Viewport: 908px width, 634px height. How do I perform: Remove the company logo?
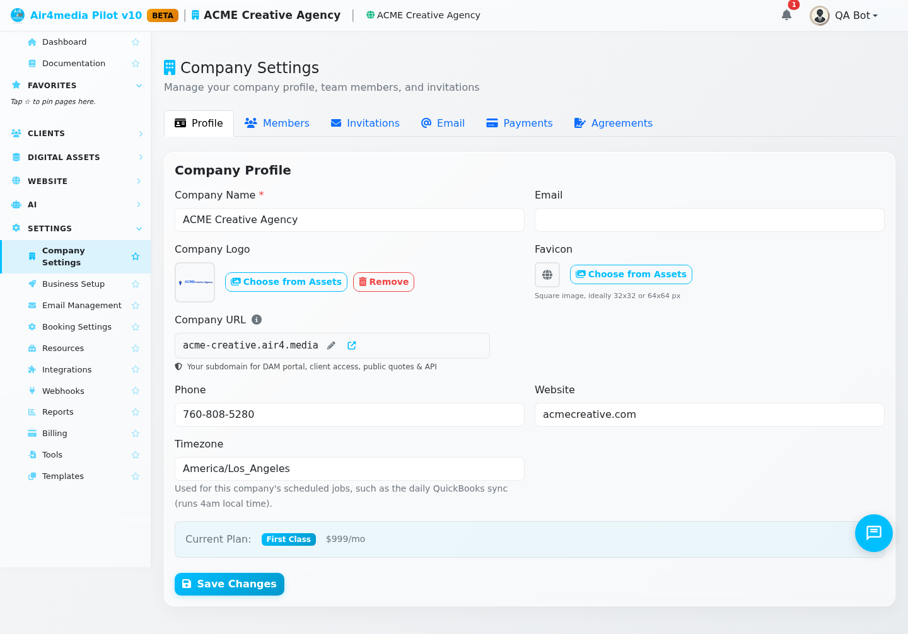(x=383, y=282)
